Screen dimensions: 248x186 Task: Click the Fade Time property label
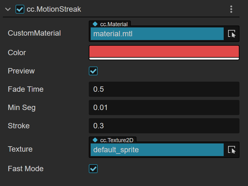26,89
